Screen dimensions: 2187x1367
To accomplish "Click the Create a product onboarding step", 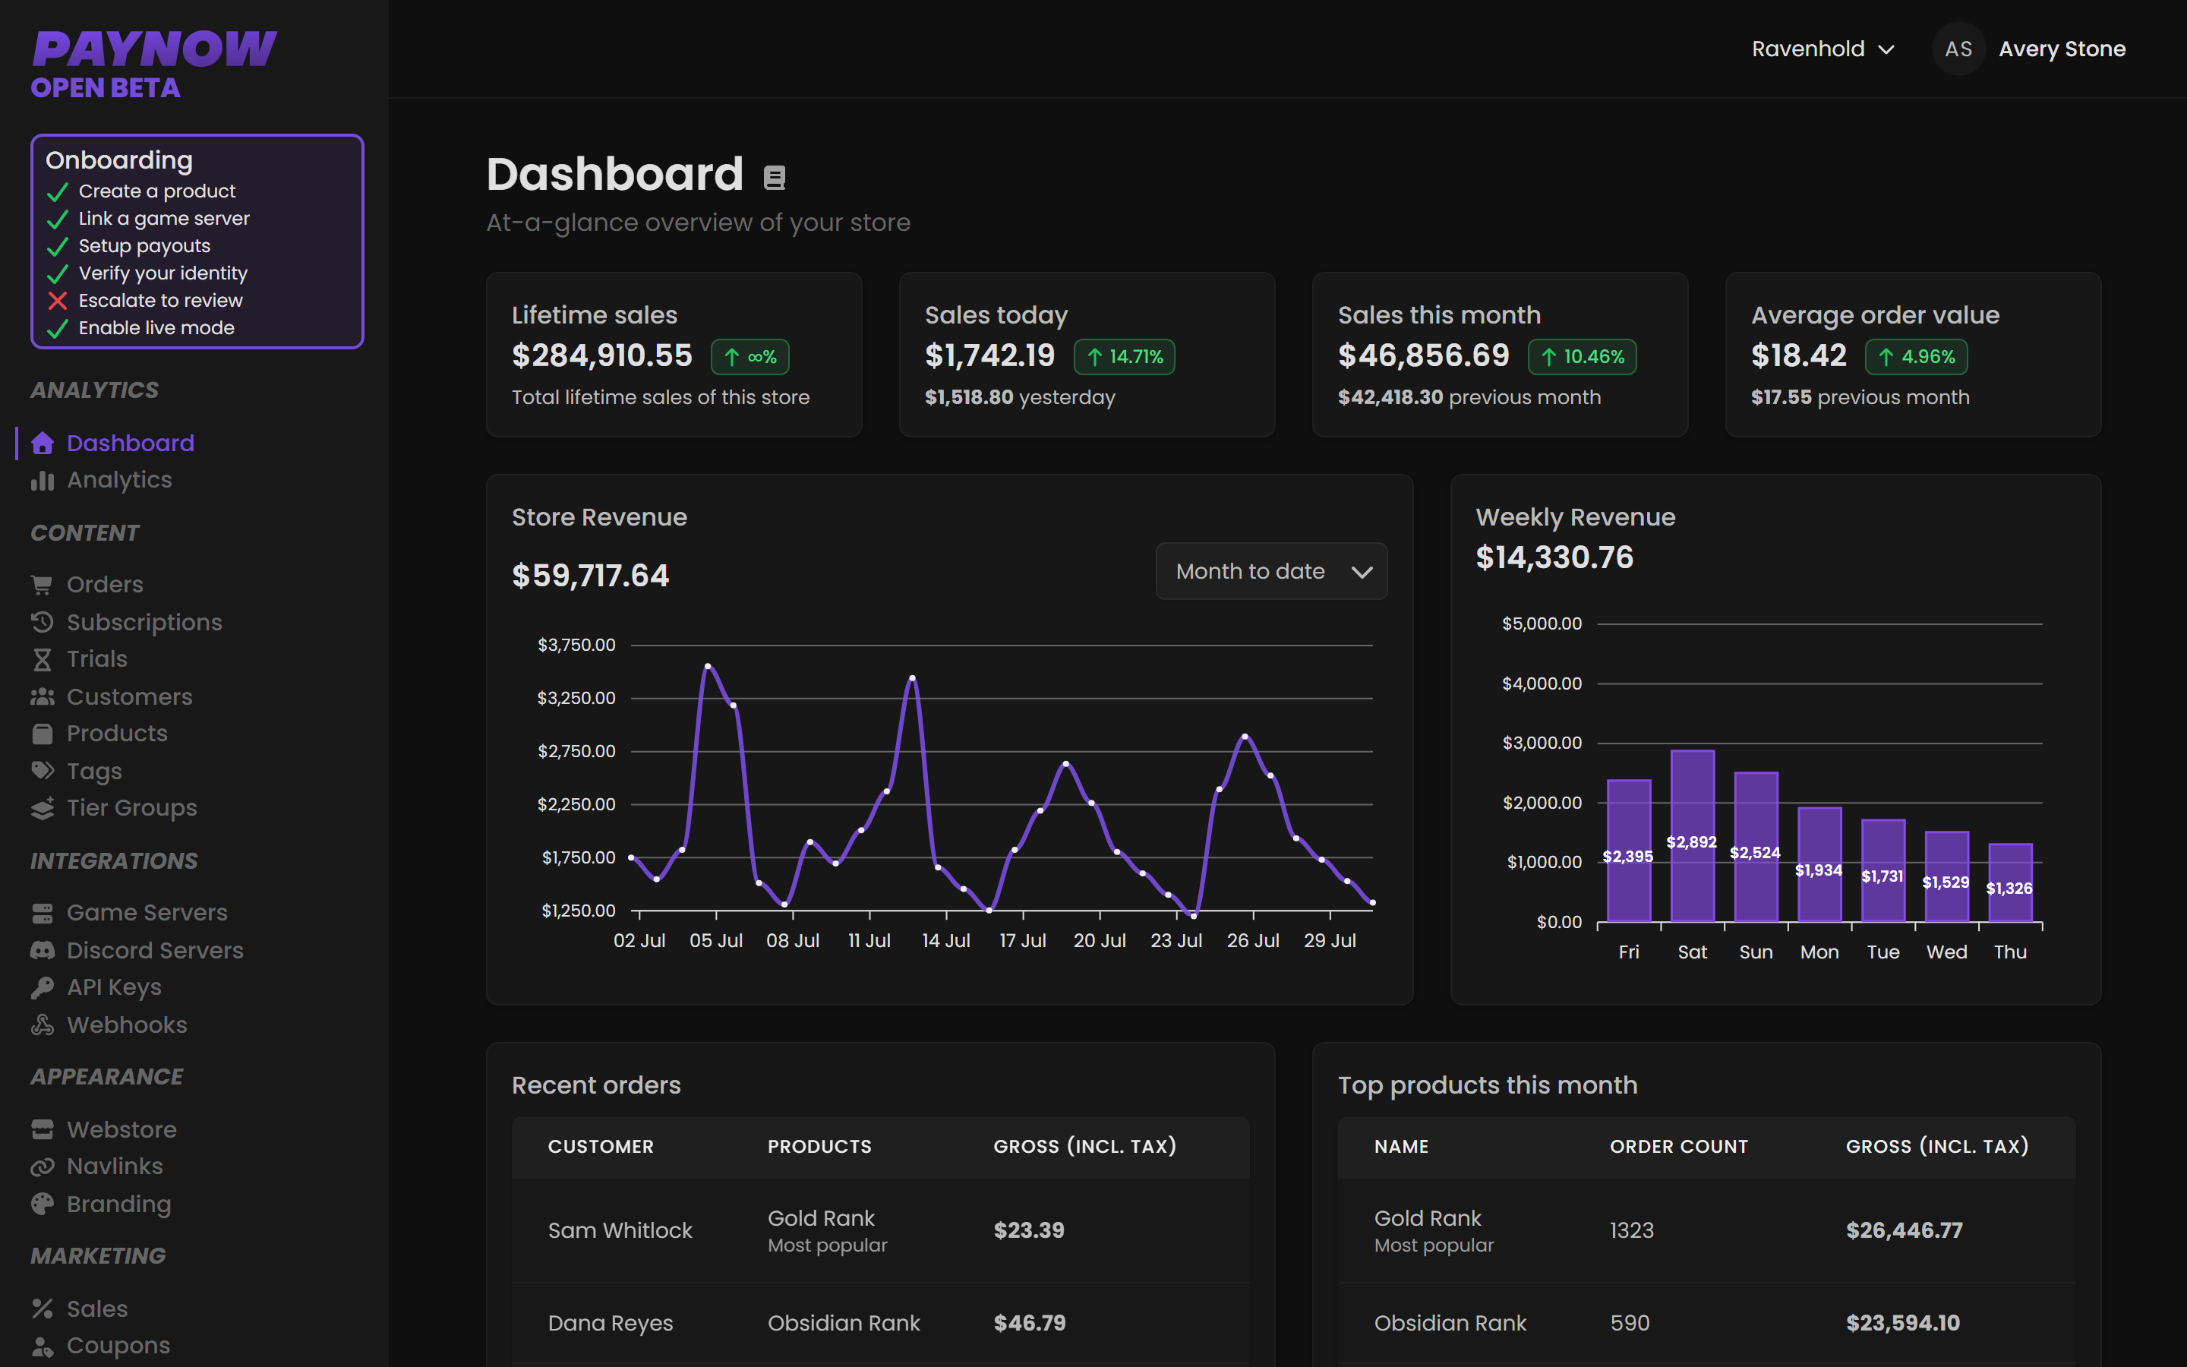I will click(x=156, y=191).
